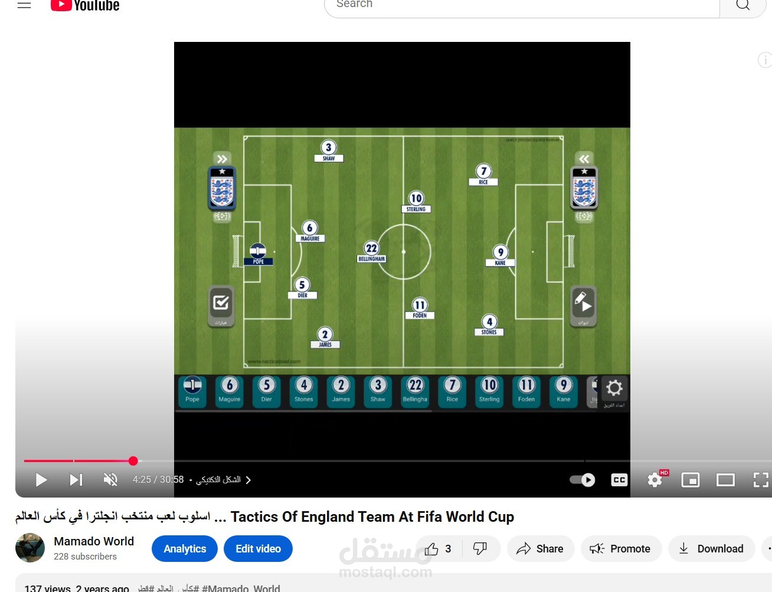Select the Sterling number 10 card
Screen dimensions: 772x592
(x=490, y=391)
